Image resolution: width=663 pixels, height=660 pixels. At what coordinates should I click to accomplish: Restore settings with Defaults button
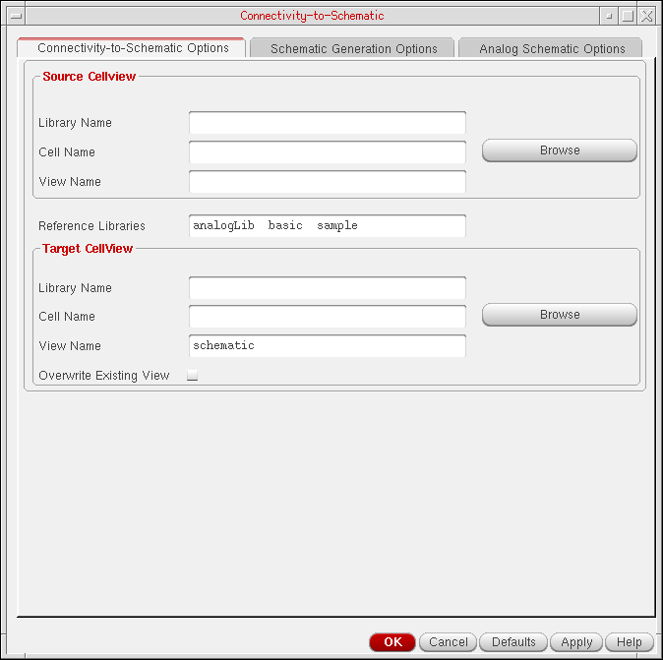[513, 642]
